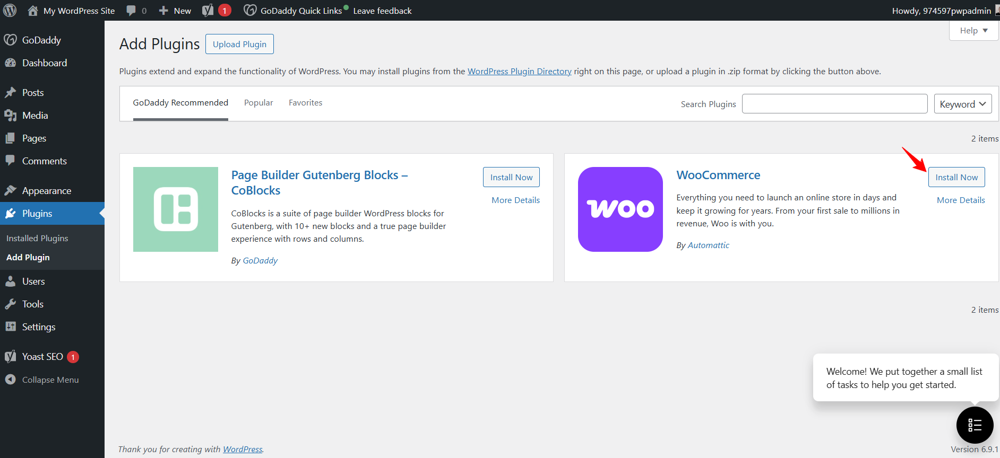Click the Appearance paintbrush icon
The width and height of the screenshot is (1000, 458).
[x=10, y=190]
